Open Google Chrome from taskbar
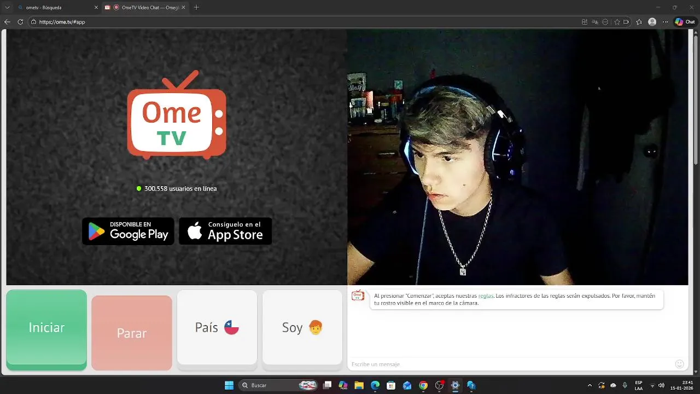 click(423, 385)
